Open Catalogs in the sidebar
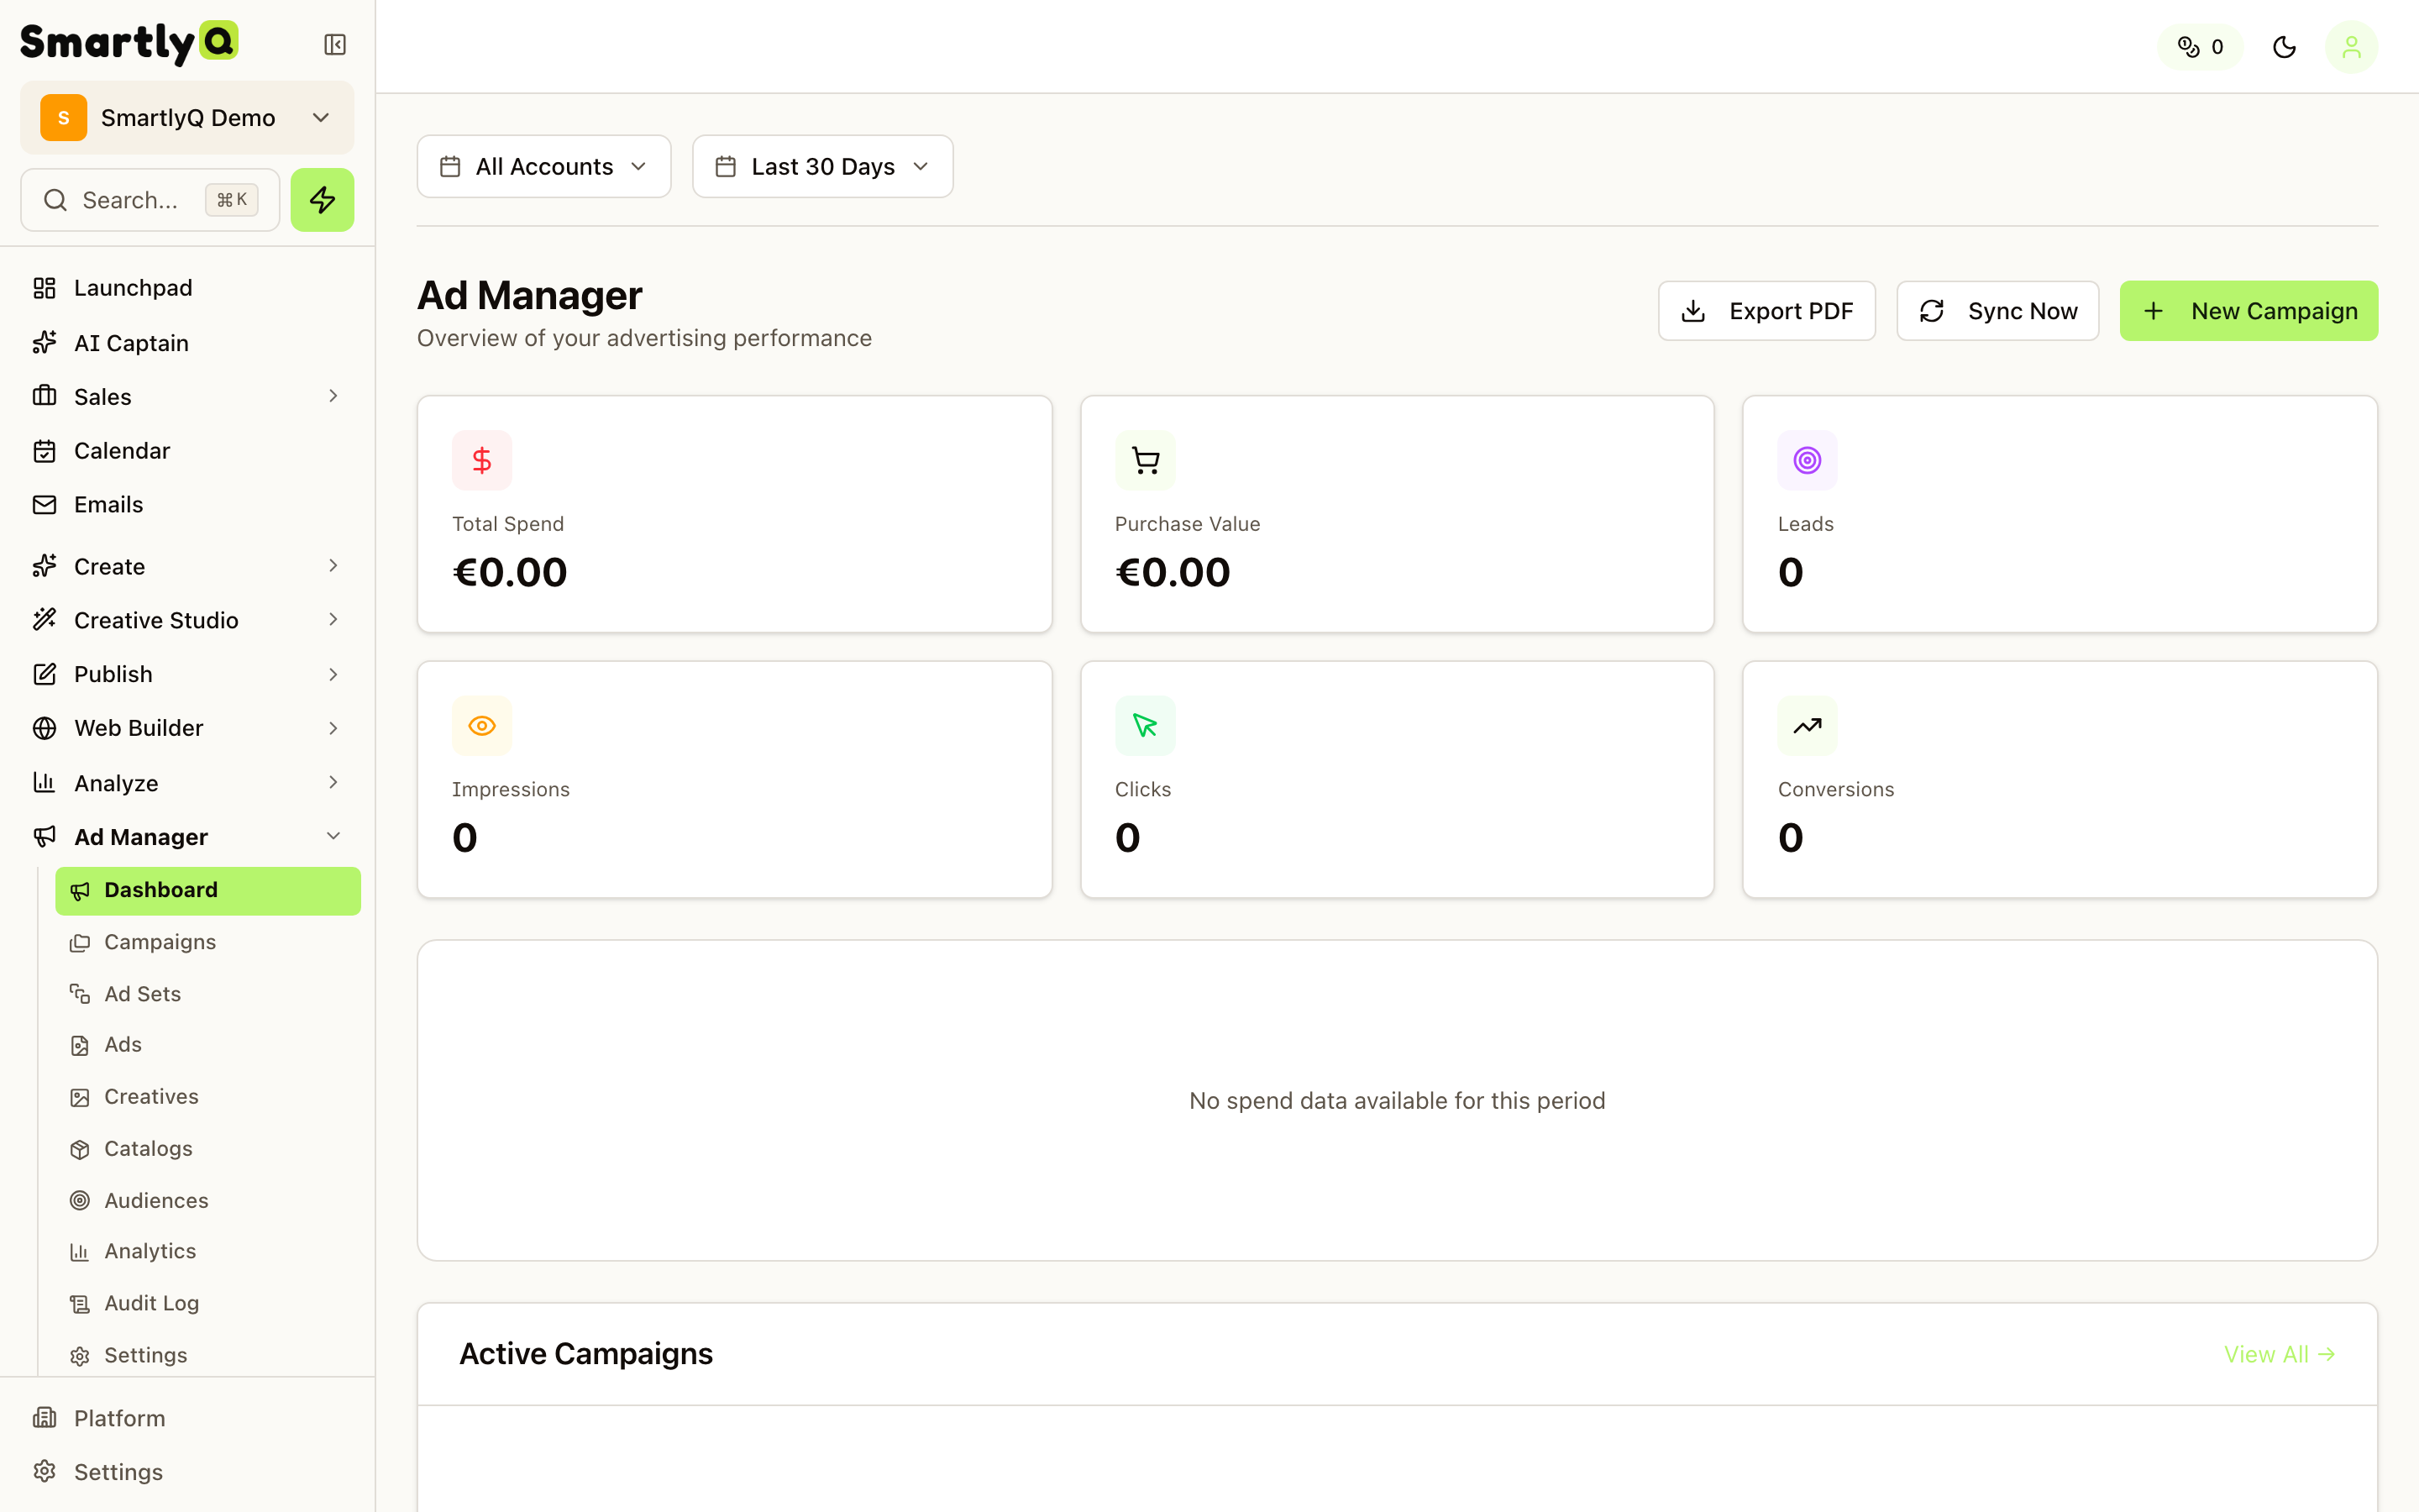The height and width of the screenshot is (1512, 2419). pyautogui.click(x=208, y=1149)
